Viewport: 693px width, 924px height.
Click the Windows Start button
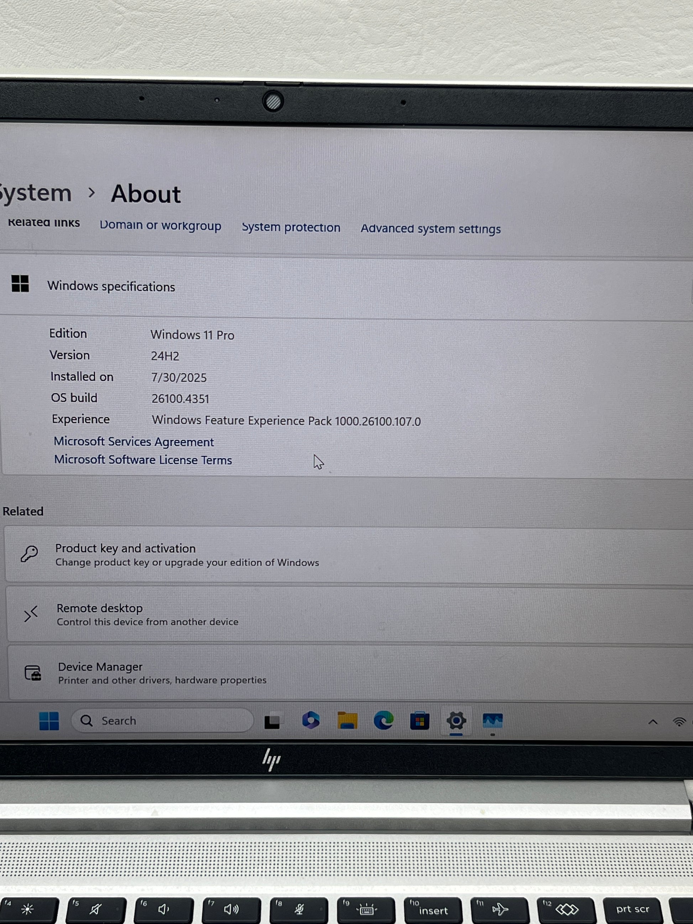click(49, 721)
